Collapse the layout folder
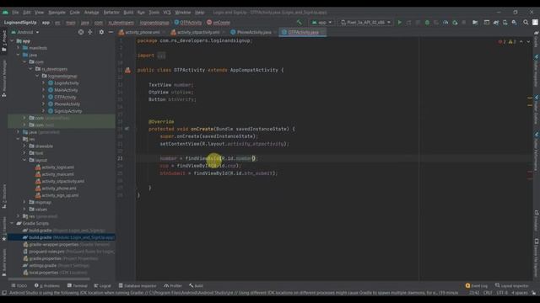540x303 pixels. tap(24, 160)
